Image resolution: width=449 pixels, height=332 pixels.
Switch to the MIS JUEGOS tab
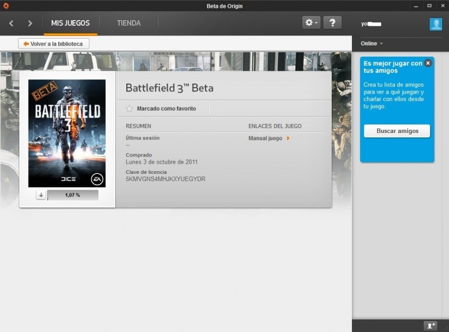71,23
